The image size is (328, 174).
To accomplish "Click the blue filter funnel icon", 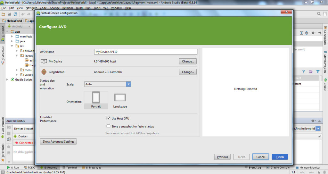I will click(318, 71).
